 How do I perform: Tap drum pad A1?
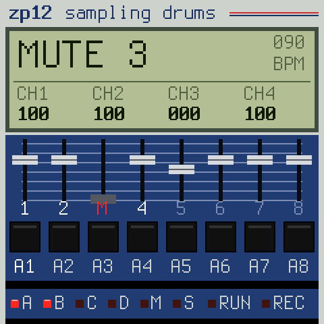25,237
